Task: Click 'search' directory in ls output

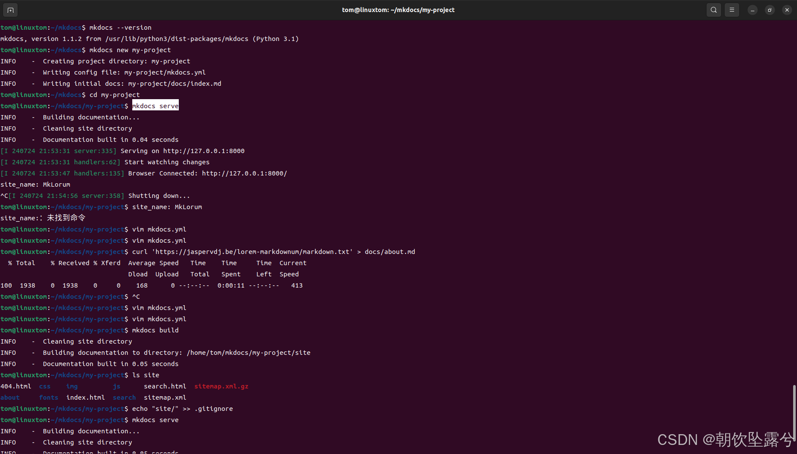Action: click(125, 398)
